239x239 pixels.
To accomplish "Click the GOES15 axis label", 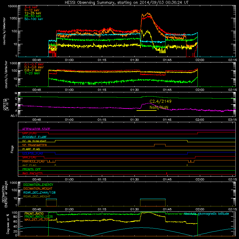I will (x=6, y=104).
